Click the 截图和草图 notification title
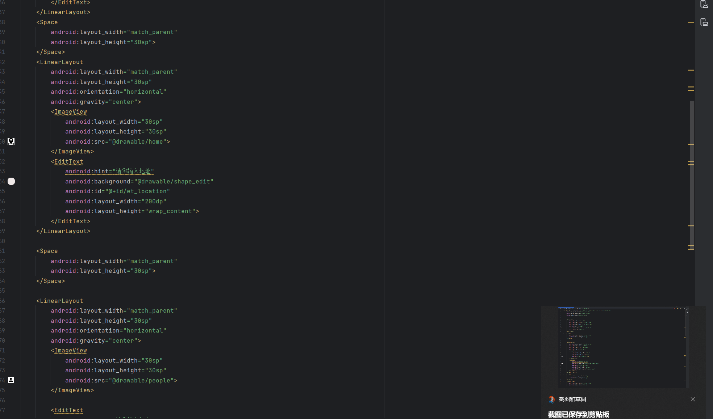Screen dimensions: 713x419 572,399
